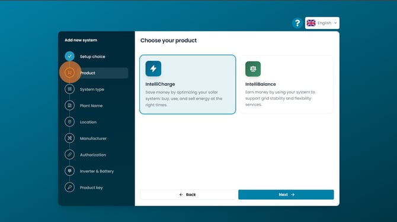Viewport: 397px width, 222px height.
Task: Click the IntelliBalance scales icon
Action: (x=253, y=68)
